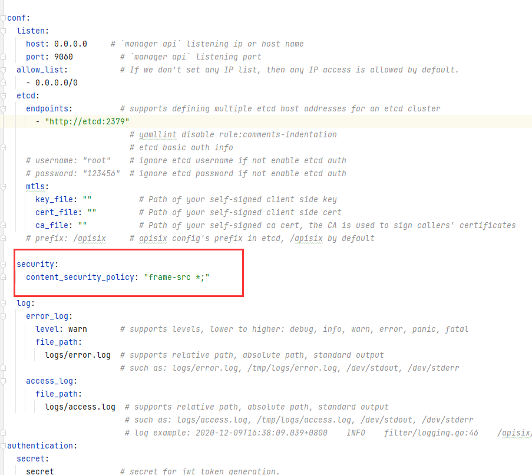Click the empty key_file value quotes

[86, 199]
